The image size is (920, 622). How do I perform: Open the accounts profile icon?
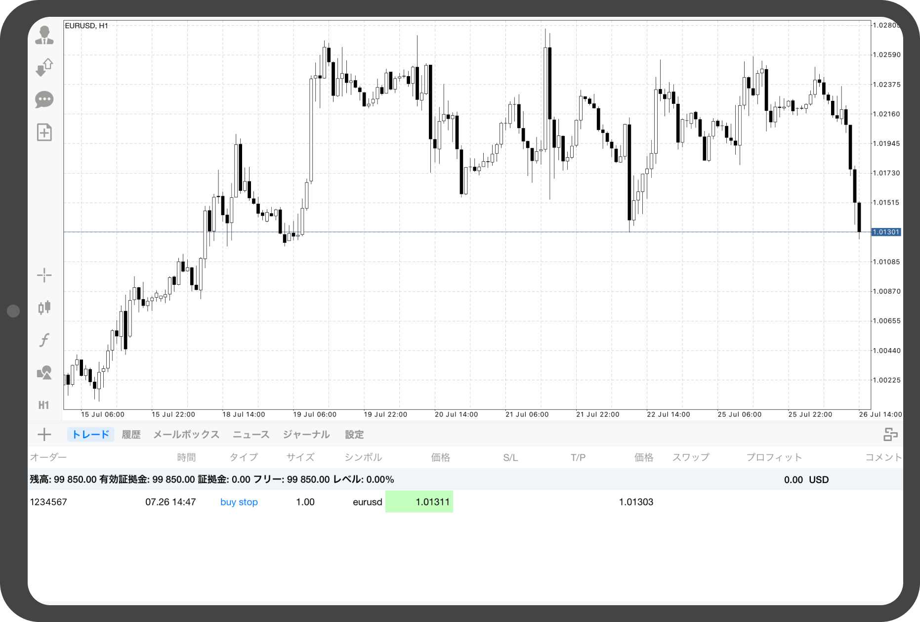point(44,36)
